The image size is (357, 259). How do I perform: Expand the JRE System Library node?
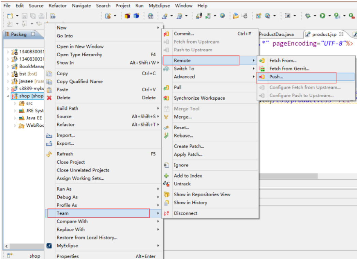point(15,111)
